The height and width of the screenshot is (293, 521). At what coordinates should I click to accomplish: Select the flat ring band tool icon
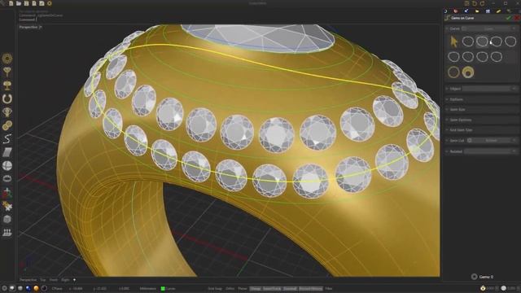pyautogui.click(x=7, y=179)
